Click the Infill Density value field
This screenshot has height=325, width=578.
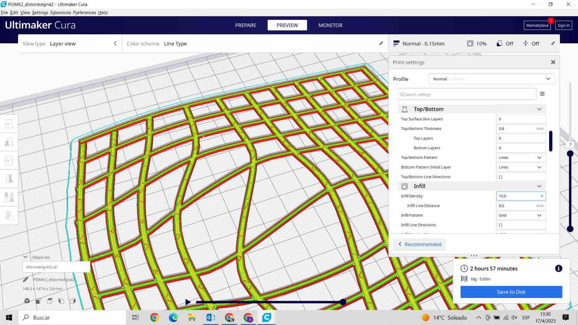521,196
